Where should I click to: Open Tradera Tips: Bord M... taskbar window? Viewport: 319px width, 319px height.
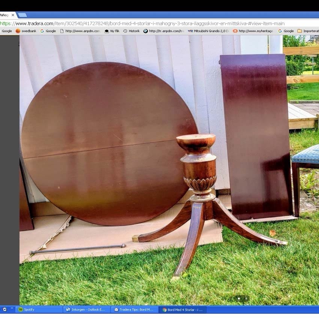134,310
